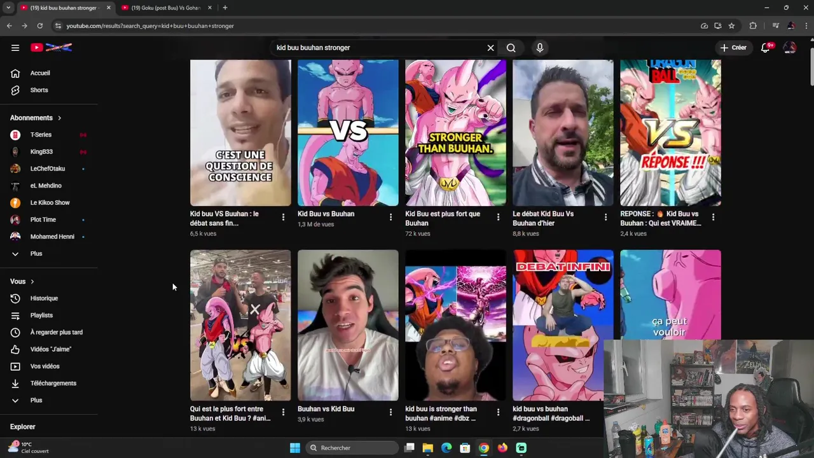The image size is (814, 458).
Task: Play the "C'EST UNE QUESTION DE CONSCIENCE" short
Action: point(240,133)
